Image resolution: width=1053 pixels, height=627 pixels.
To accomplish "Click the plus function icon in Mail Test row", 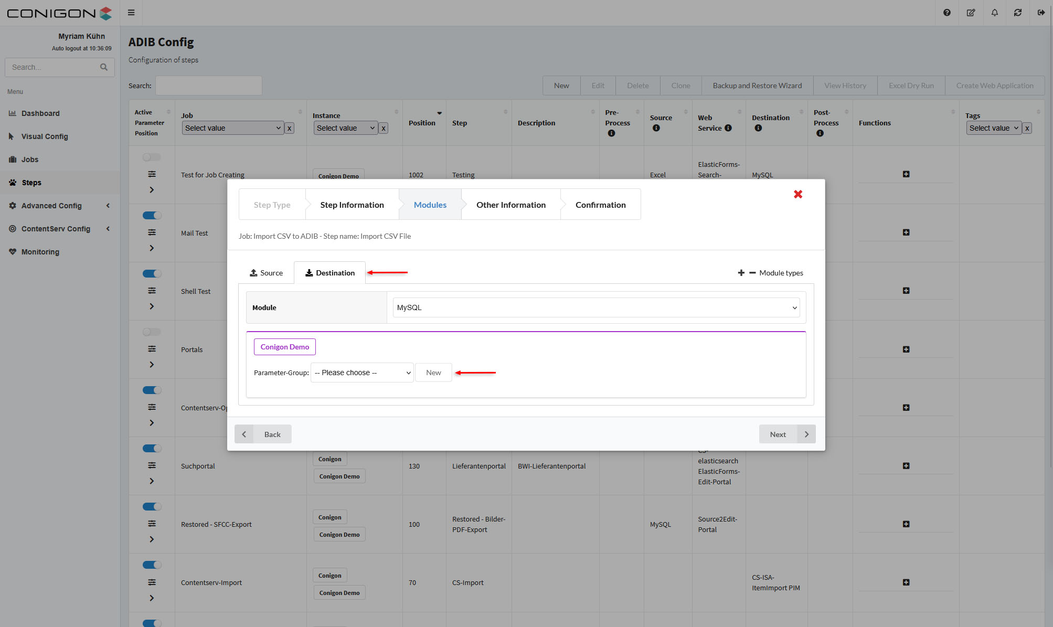I will coord(906,232).
